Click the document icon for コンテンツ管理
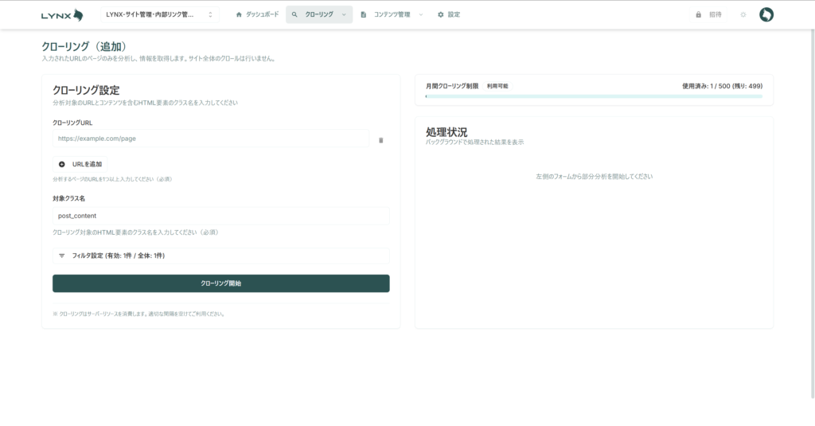 pos(364,14)
